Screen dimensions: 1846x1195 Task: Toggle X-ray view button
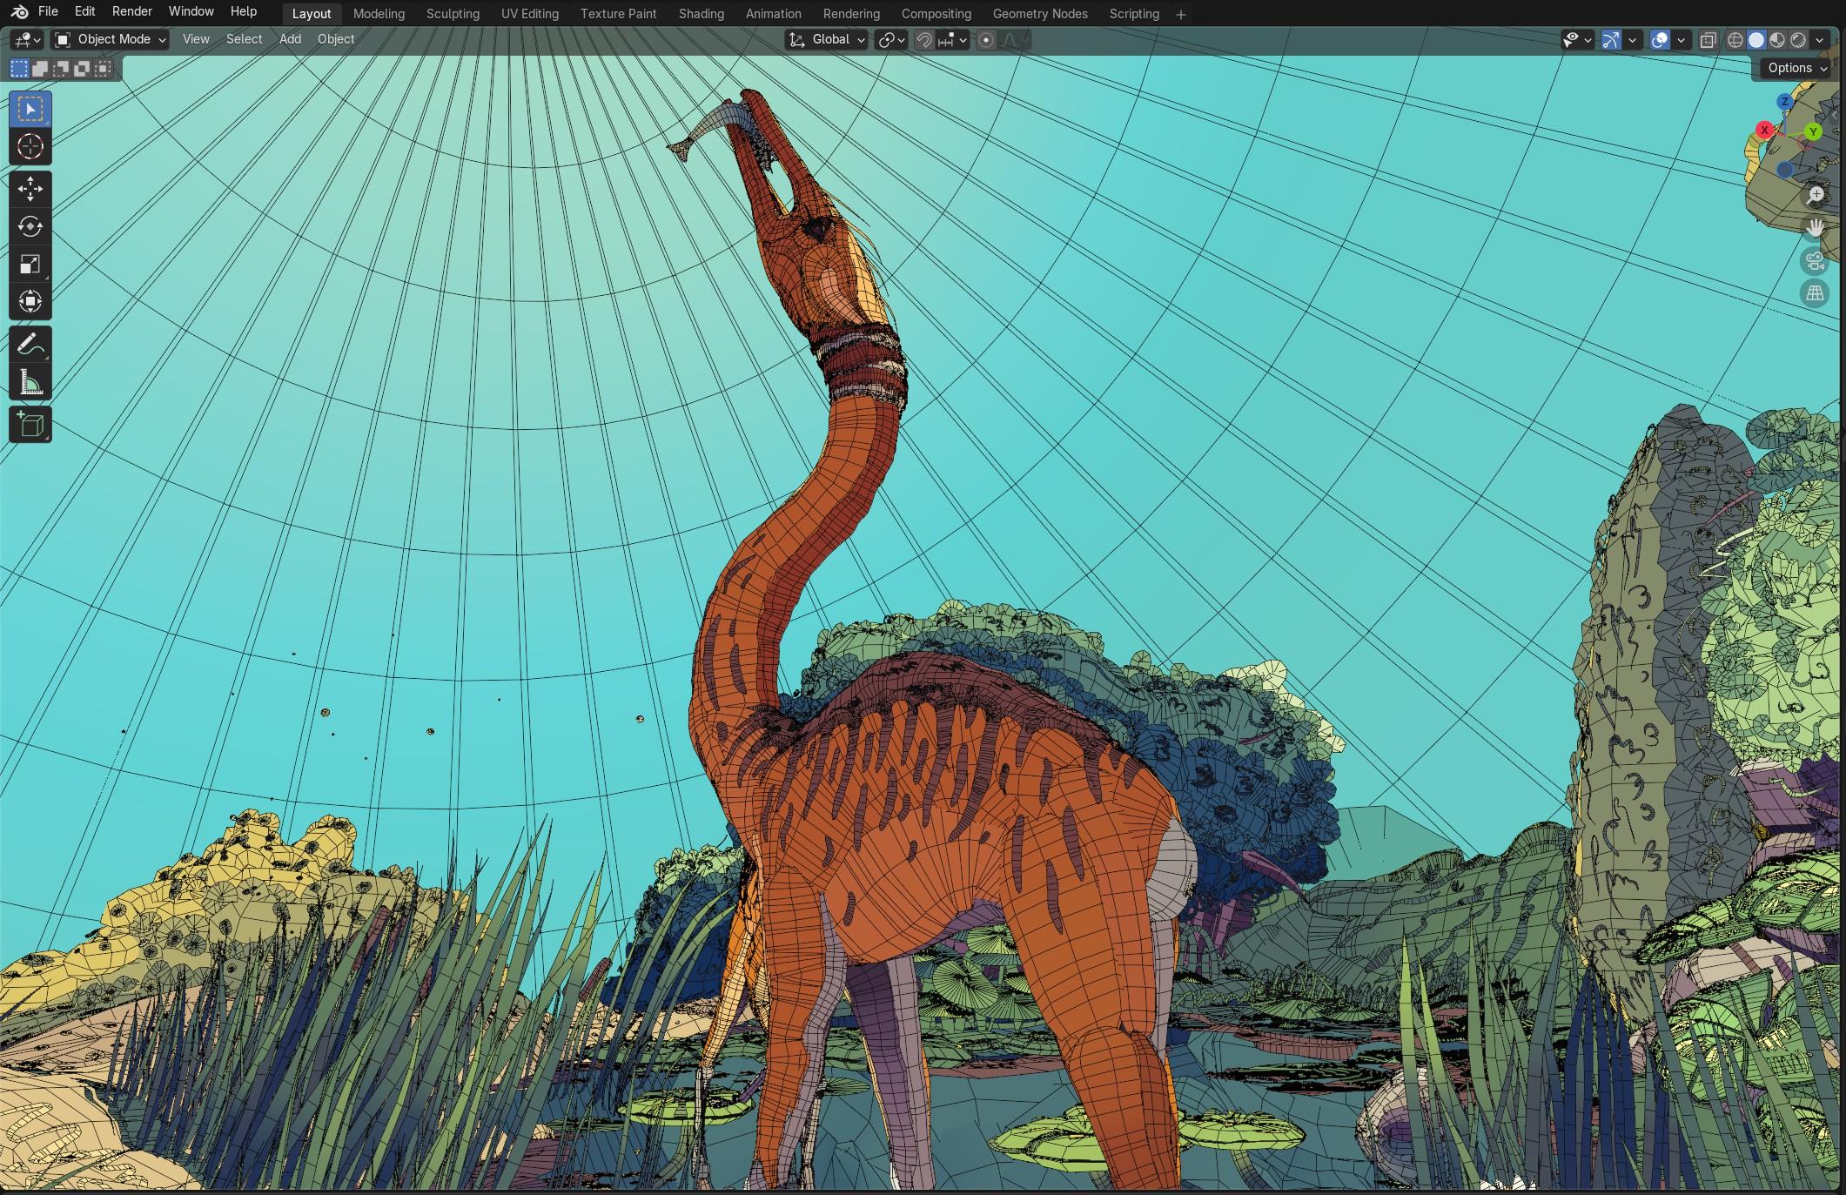pyautogui.click(x=1708, y=40)
